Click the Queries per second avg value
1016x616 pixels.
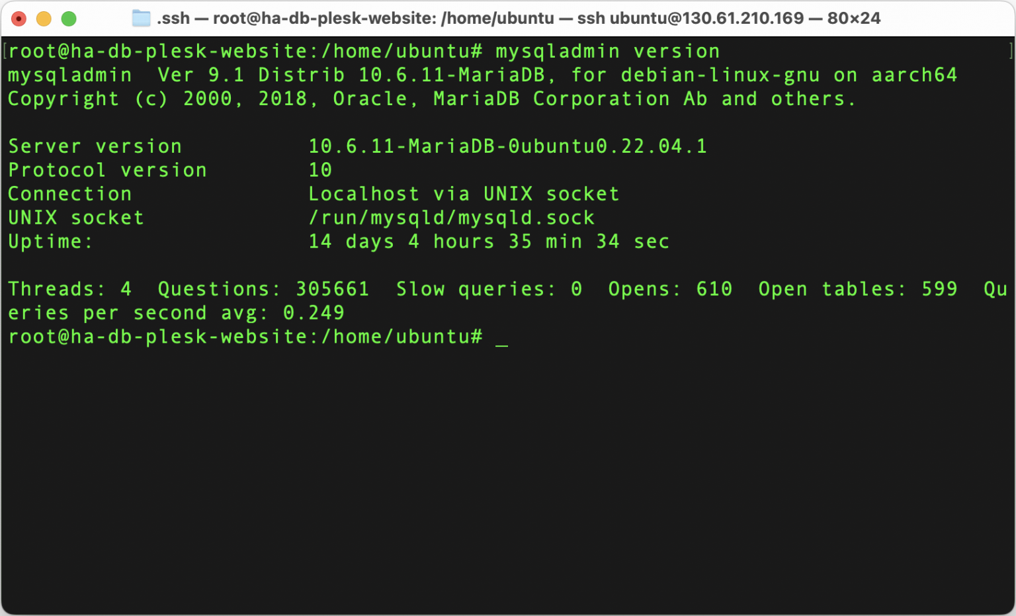point(176,312)
